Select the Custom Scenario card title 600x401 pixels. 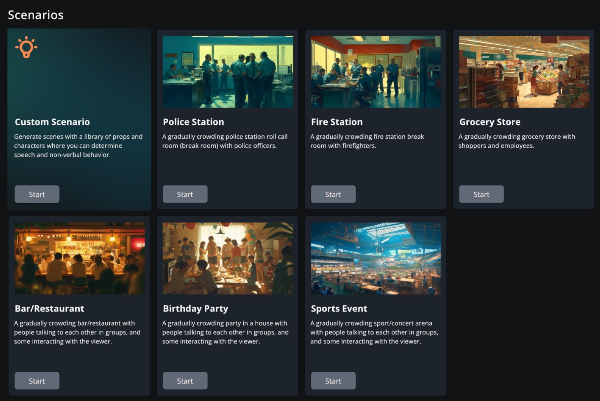pos(52,122)
